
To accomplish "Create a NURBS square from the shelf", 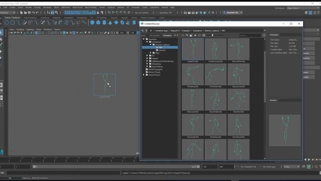I will (x=13, y=23).
